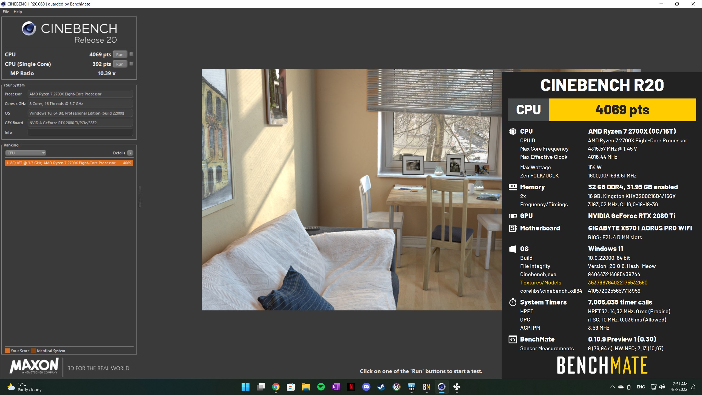
Task: Click the rendered room image
Action: tap(352, 190)
